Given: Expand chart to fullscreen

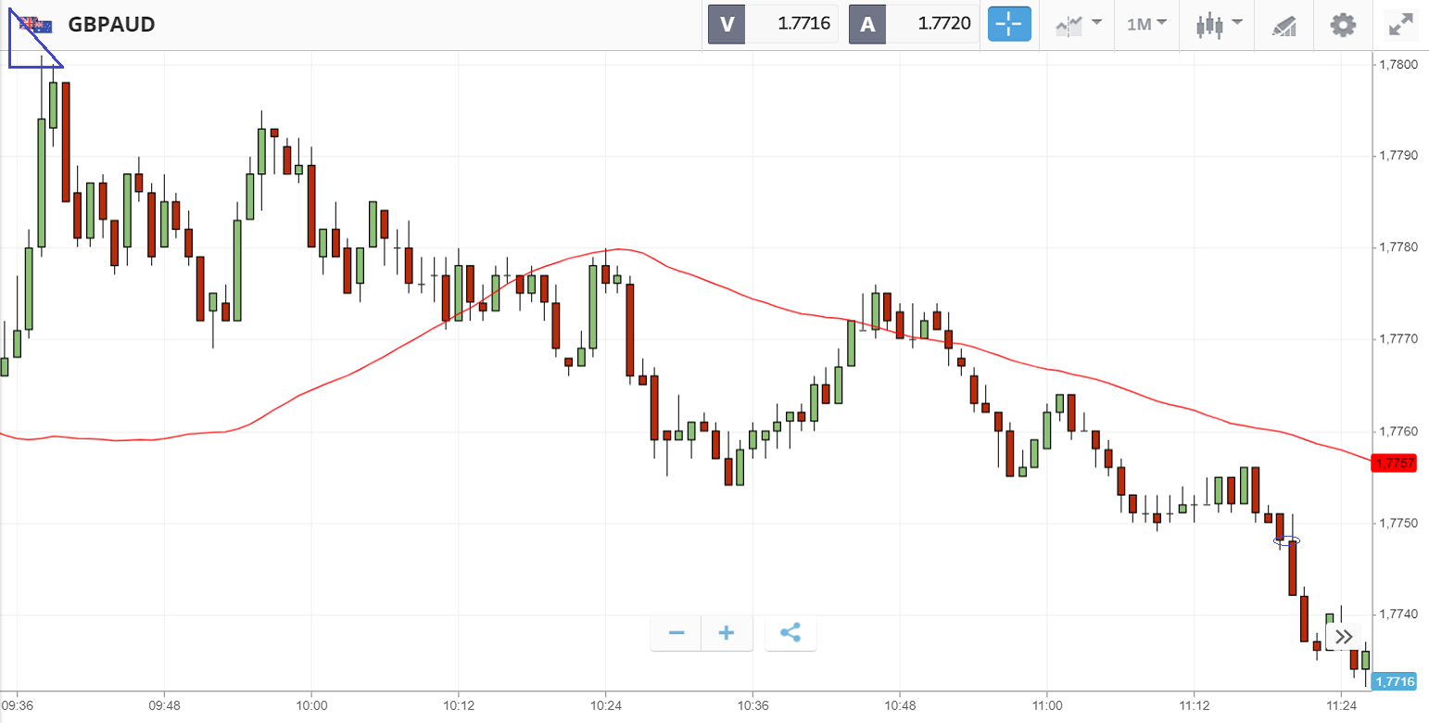Looking at the screenshot, I should click(x=1399, y=25).
